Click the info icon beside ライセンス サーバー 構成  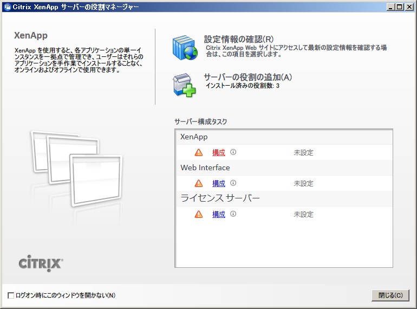[233, 214]
